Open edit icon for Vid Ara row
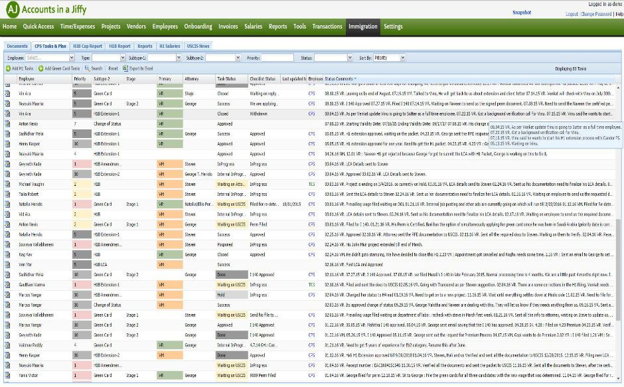 [x=7, y=214]
